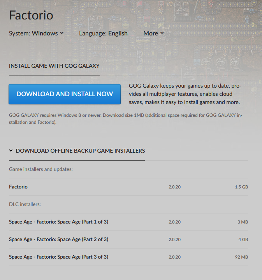Open the More dropdown menu
This screenshot has height=280, width=262.
tap(153, 33)
